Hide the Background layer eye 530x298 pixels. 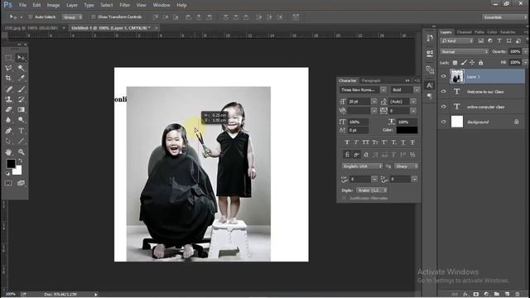pyautogui.click(x=444, y=122)
